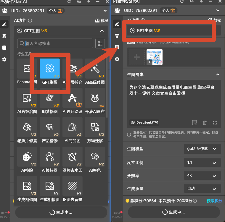Collapse the GPT生图 tool selector in left panel

[x=102, y=31]
